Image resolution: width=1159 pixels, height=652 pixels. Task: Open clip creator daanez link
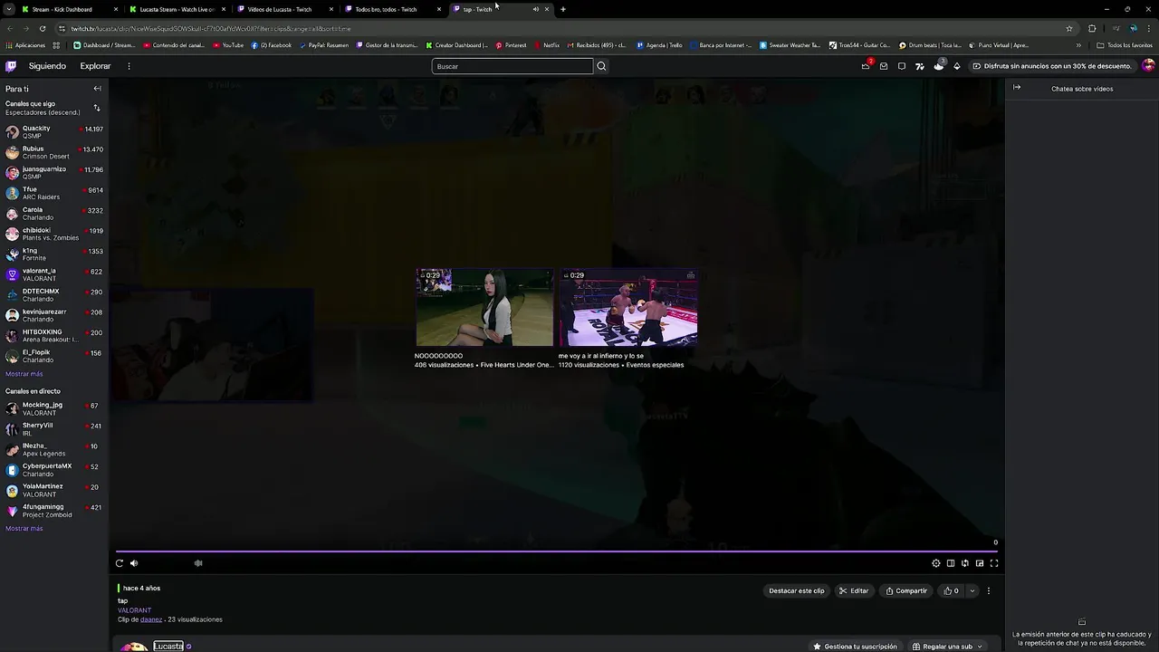tap(151, 619)
